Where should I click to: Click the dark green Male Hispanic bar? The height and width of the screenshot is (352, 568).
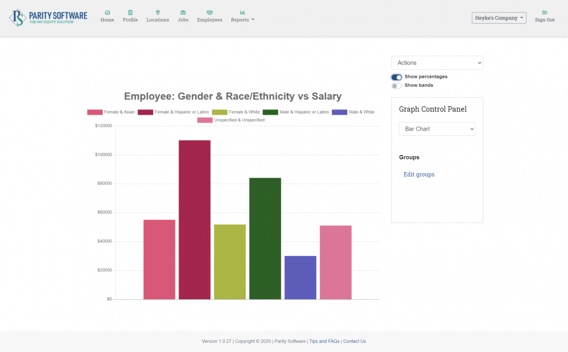[265, 238]
